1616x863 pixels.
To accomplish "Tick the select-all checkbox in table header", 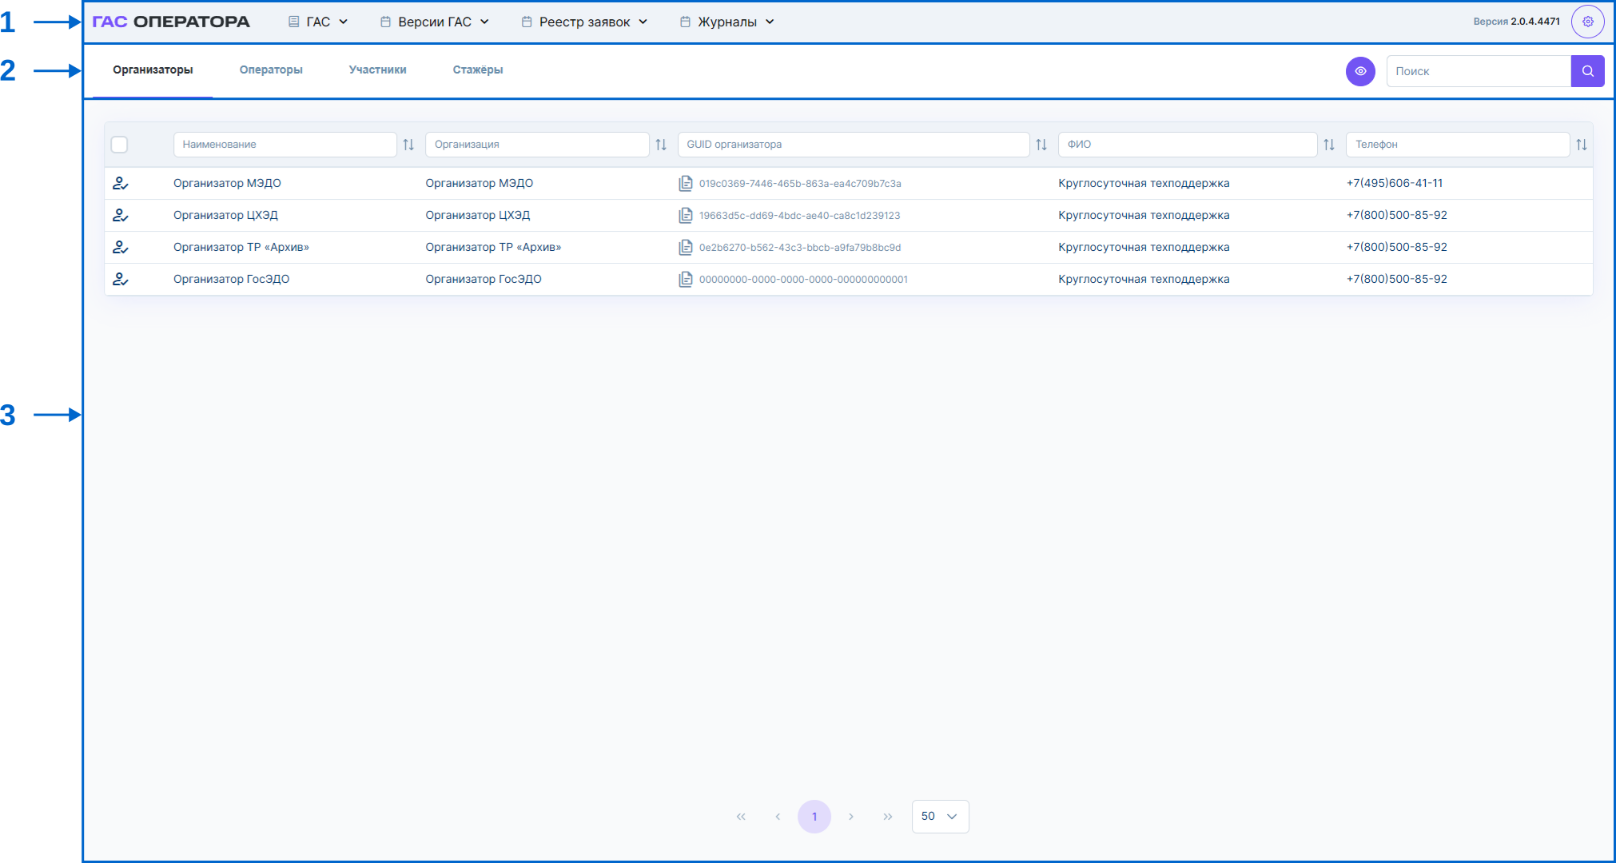I will tap(120, 145).
